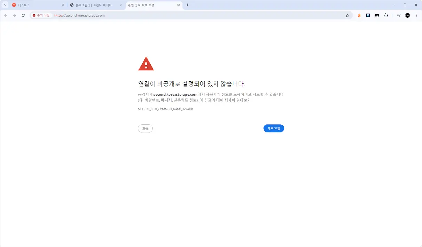Click inside the address bar
Screen dimensions: 422x247
(x=104, y=15)
